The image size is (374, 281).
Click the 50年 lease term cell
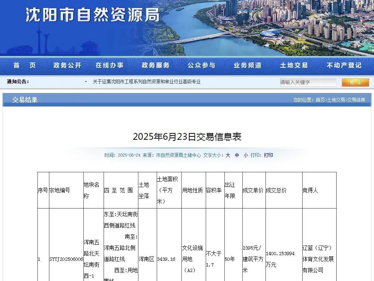[x=230, y=259]
